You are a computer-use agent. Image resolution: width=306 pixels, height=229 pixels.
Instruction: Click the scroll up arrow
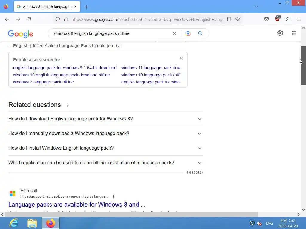pyautogui.click(x=303, y=28)
